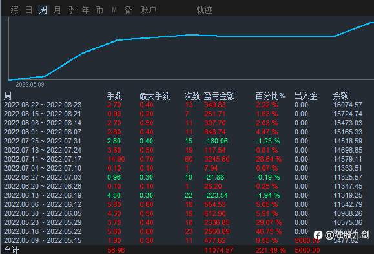The width and height of the screenshot is (374, 254).
Task: Click total percentage 221.49 %
Action: pos(271,250)
